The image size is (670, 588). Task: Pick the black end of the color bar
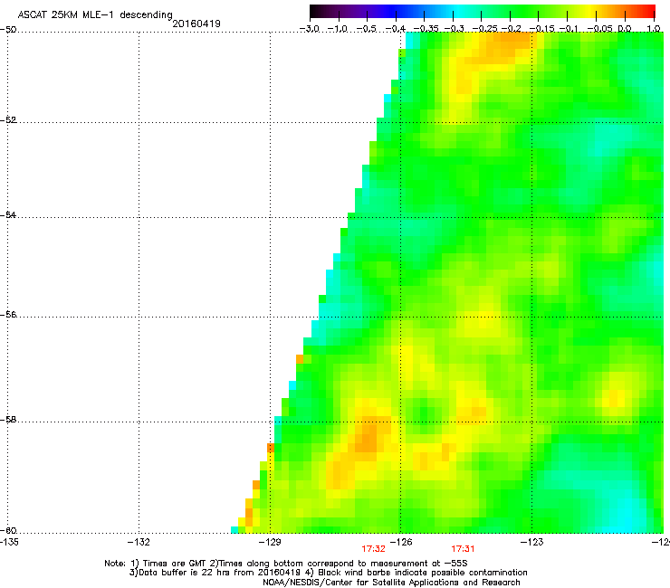pyautogui.click(x=315, y=11)
